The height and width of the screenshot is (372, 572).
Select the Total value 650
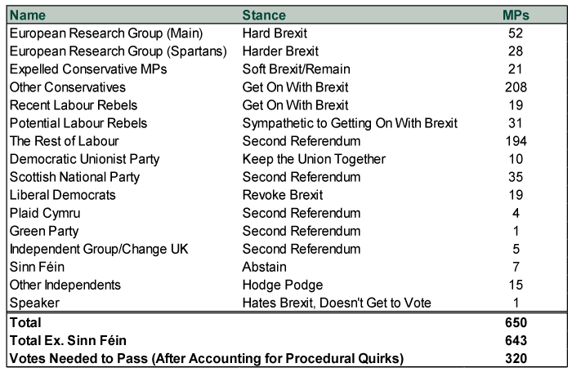point(516,322)
